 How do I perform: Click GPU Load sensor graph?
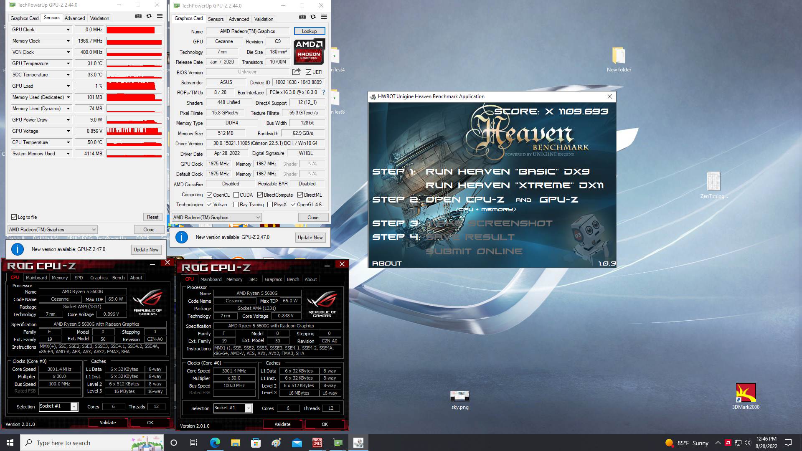(134, 86)
